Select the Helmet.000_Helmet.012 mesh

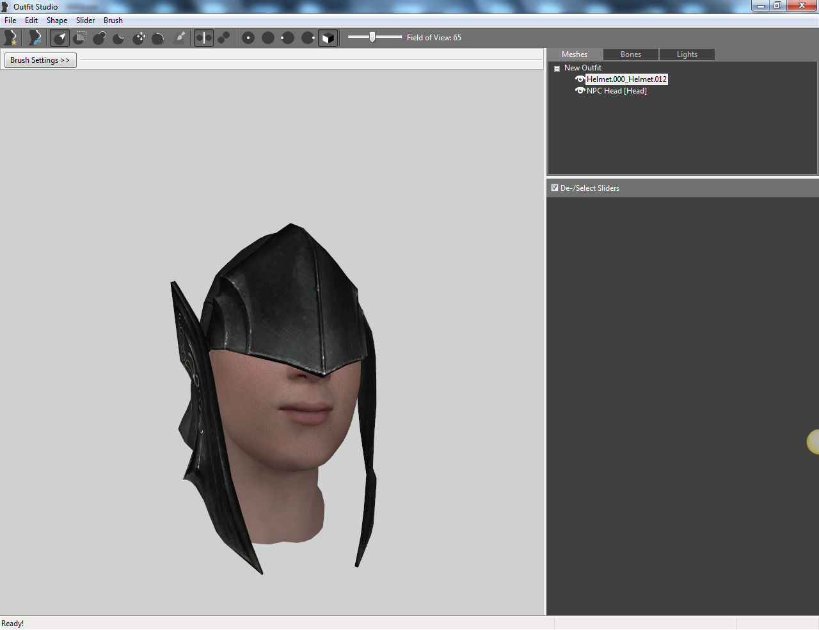tap(627, 79)
